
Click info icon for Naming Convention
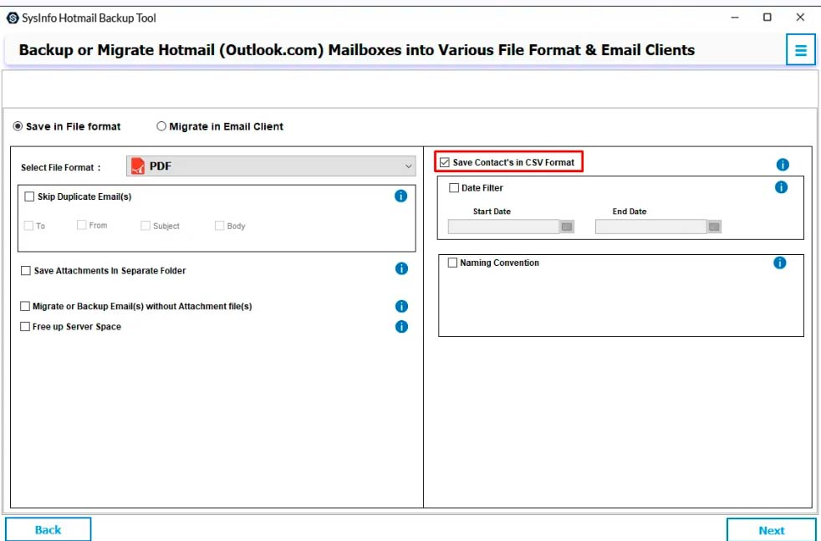coord(780,263)
